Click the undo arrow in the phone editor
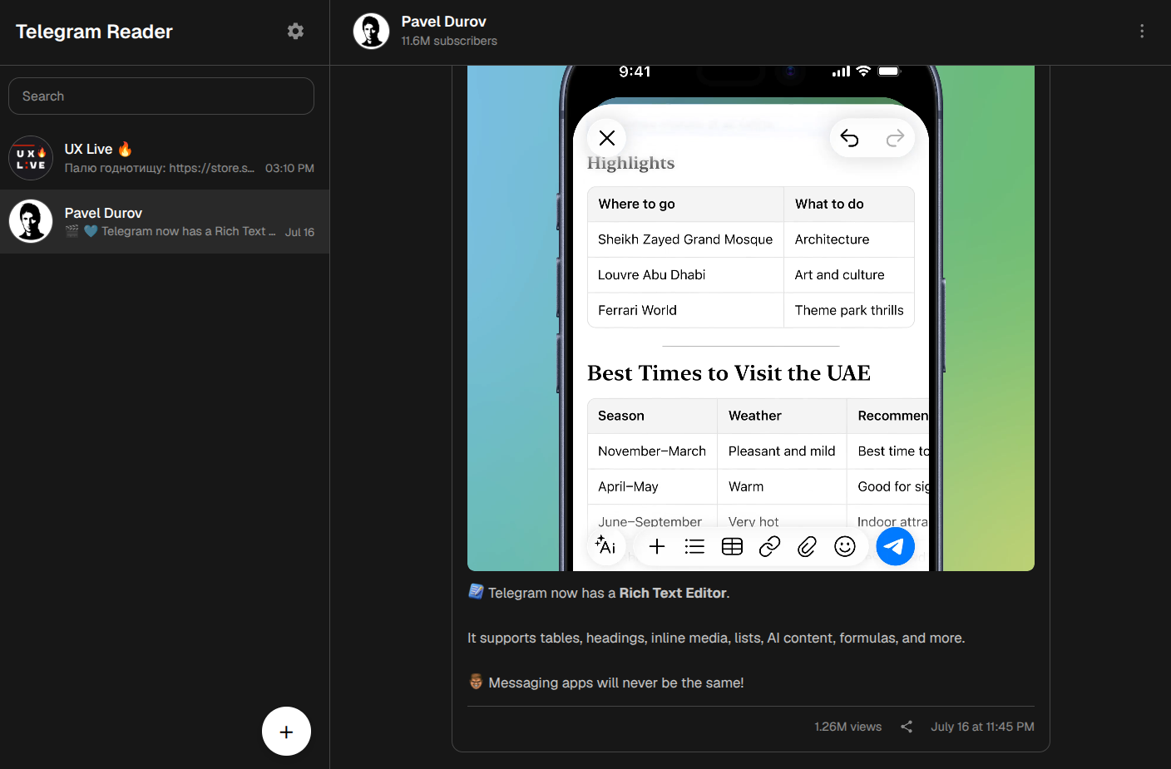The width and height of the screenshot is (1171, 769). coord(849,138)
